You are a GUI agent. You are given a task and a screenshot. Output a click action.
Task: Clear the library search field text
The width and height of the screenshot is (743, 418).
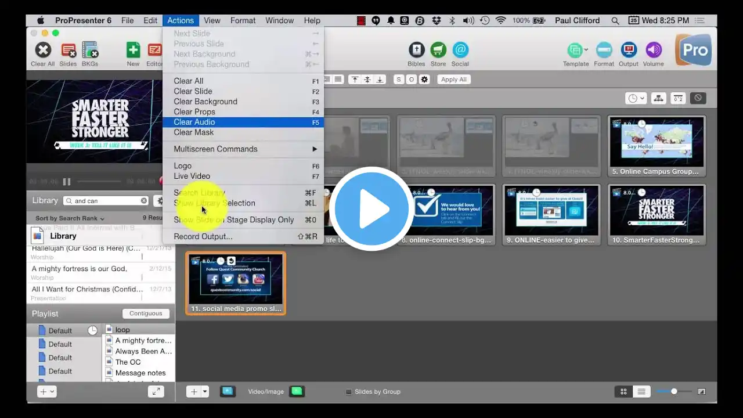pos(144,201)
